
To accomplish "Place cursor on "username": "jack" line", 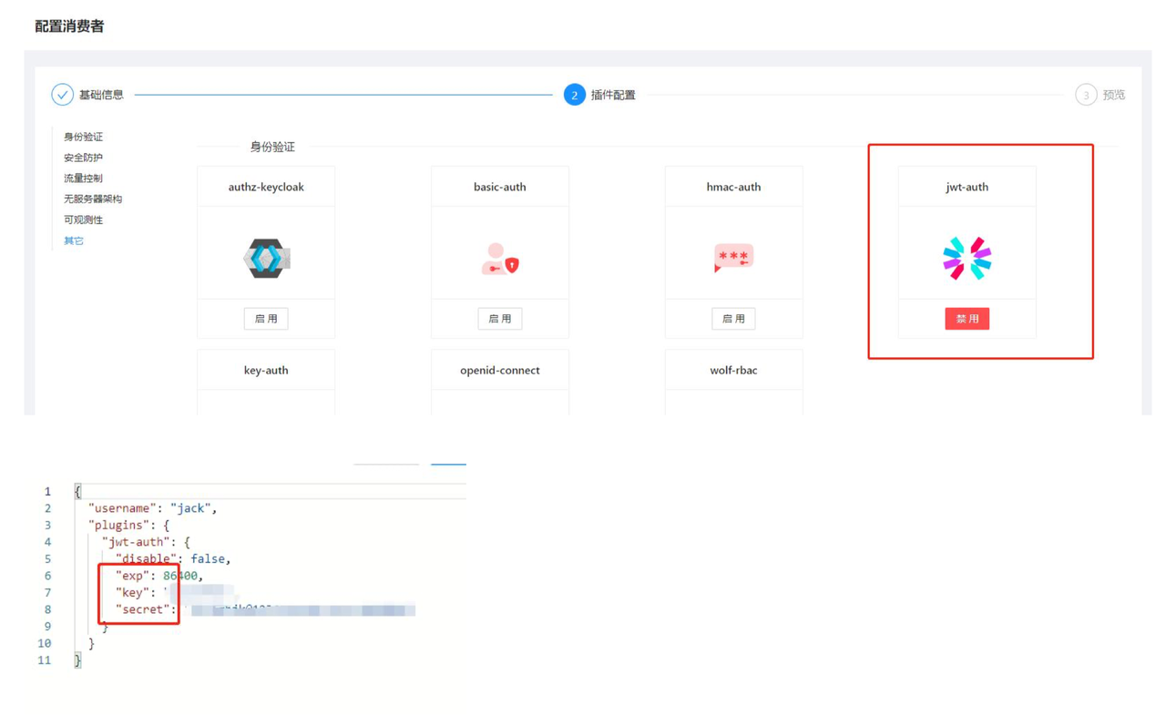I will (x=152, y=508).
